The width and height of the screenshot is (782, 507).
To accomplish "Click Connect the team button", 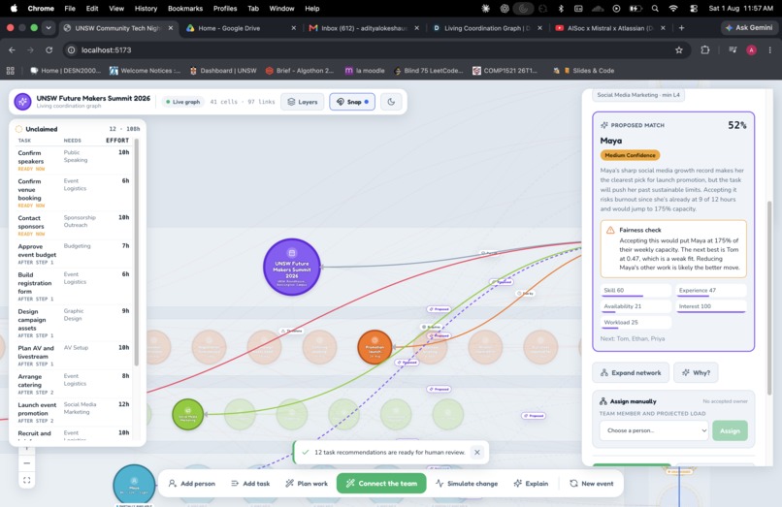I will pyautogui.click(x=381, y=483).
